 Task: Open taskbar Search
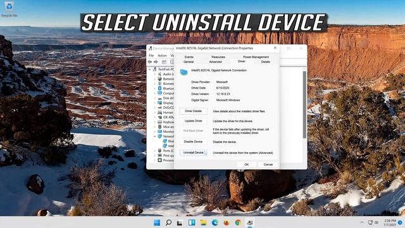[x=168, y=222]
